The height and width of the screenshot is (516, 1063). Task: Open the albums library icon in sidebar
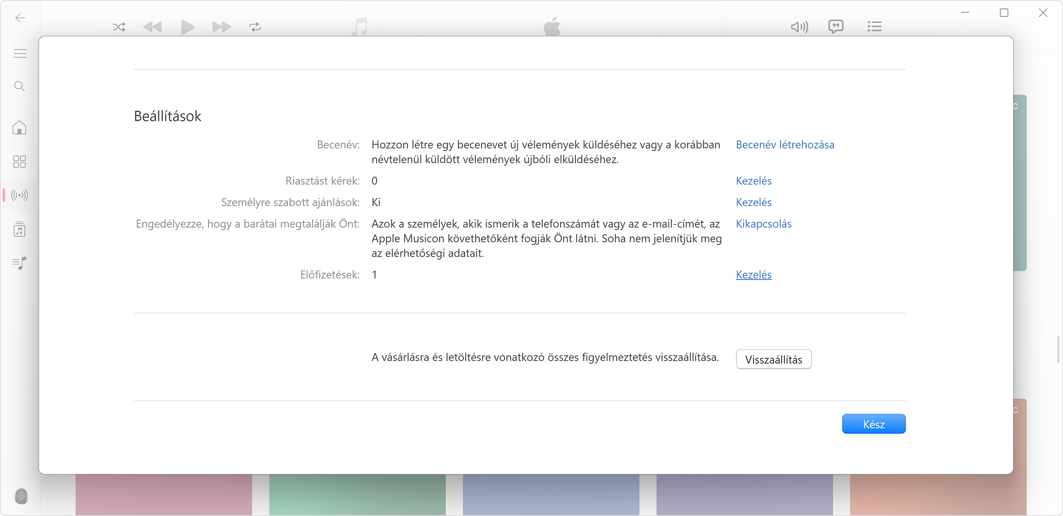click(19, 230)
